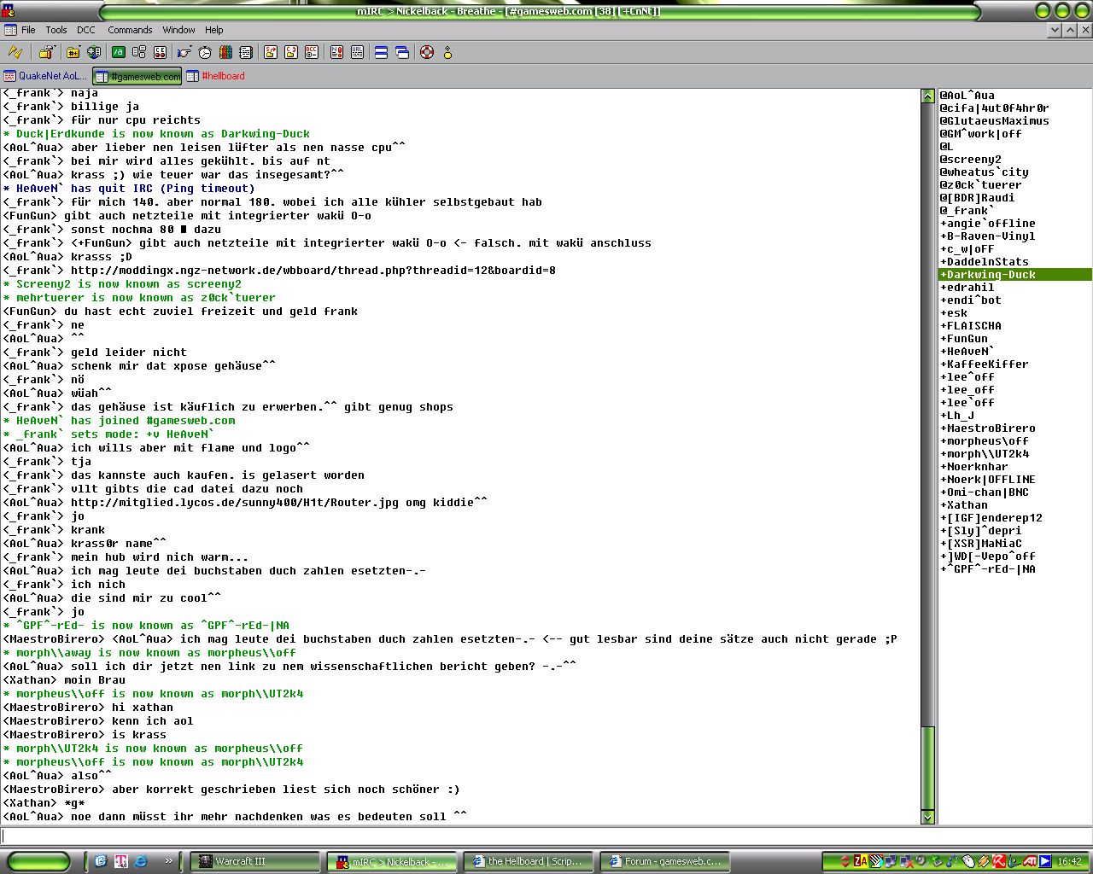Screen dimensions: 1093x874
Task: Open the Channels list globe icon
Action: click(x=94, y=53)
